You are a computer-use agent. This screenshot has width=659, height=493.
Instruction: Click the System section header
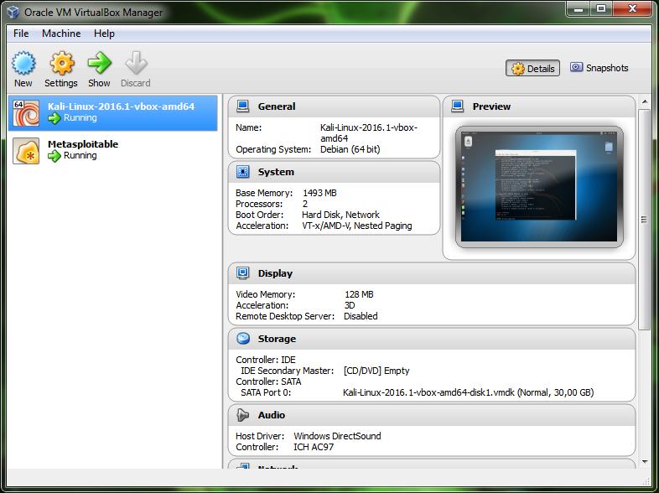point(334,172)
